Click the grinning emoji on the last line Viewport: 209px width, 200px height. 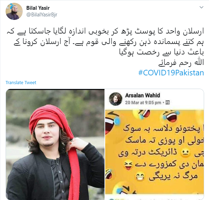click(140, 177)
